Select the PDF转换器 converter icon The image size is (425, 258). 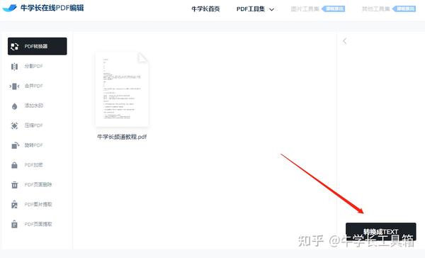(x=15, y=46)
